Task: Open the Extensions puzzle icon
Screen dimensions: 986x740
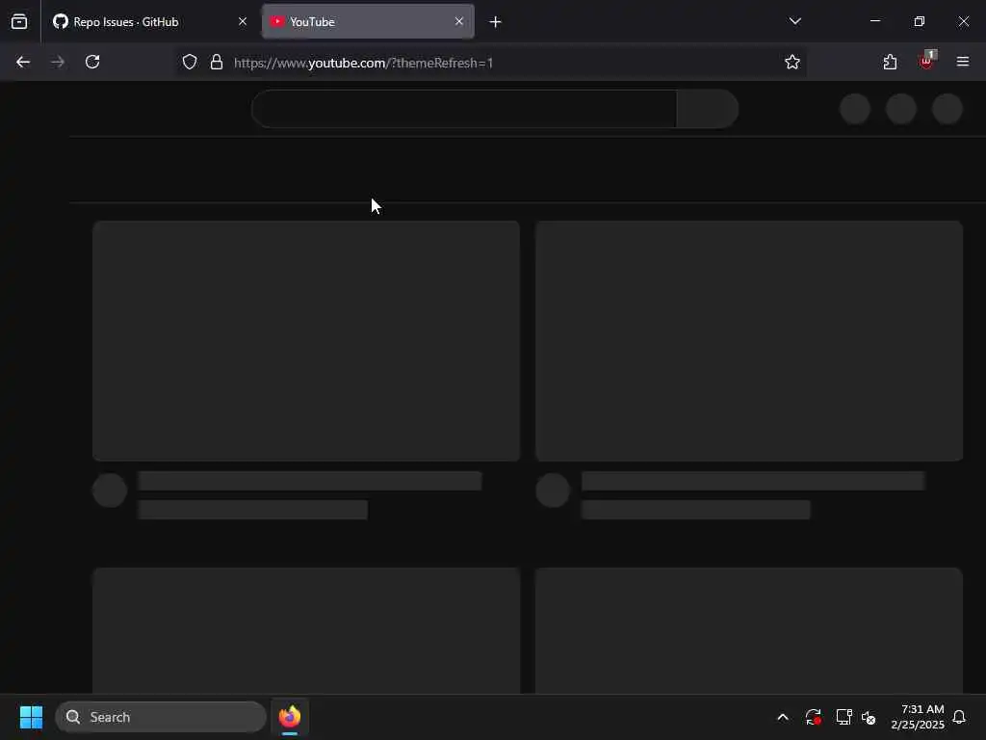Action: pos(890,63)
